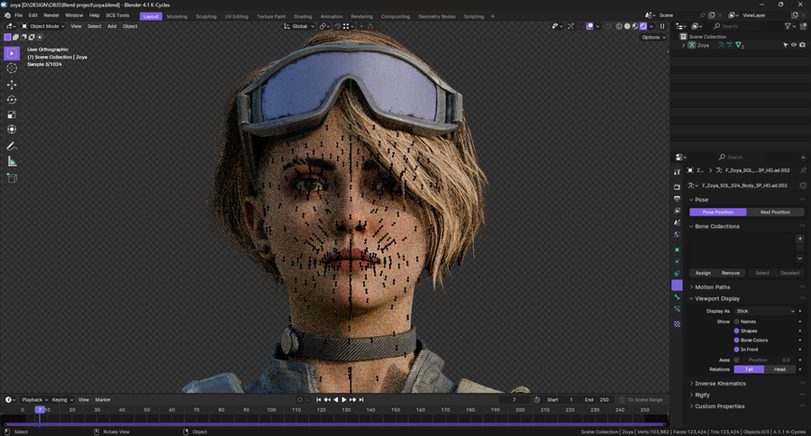Pick the Rotate tool

click(x=12, y=100)
